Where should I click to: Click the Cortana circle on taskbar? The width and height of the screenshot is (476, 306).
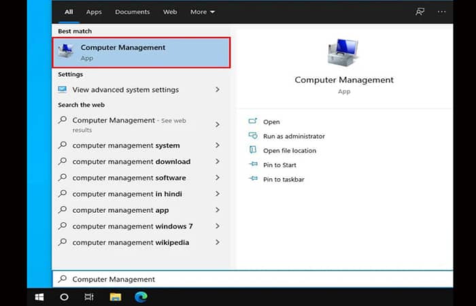click(64, 297)
